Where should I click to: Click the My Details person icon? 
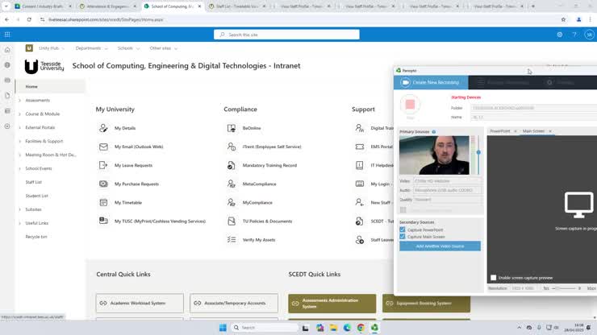[x=103, y=128]
